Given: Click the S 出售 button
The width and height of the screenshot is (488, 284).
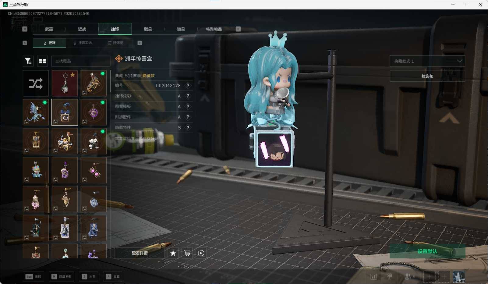Looking at the screenshot, I should [89, 277].
